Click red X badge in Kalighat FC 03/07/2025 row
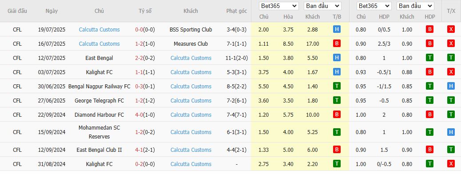This screenshot has height=174, width=461. point(451,72)
